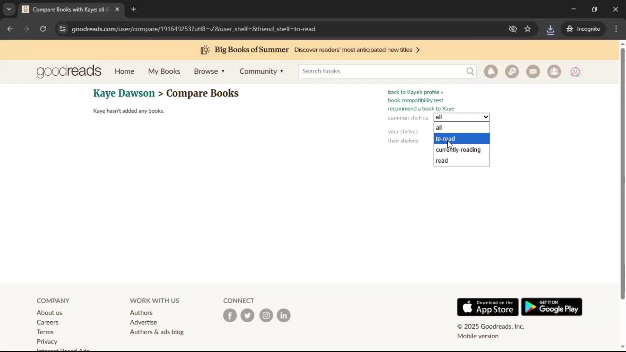Collapse the common shelves combo box
The width and height of the screenshot is (626, 352).
(x=461, y=117)
